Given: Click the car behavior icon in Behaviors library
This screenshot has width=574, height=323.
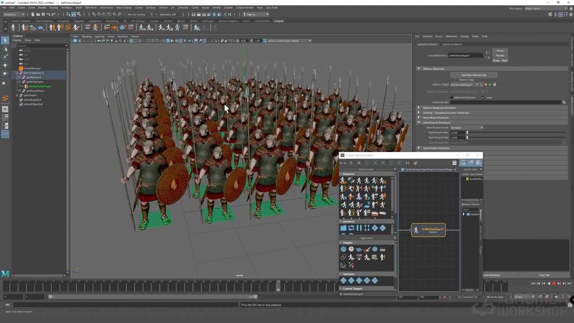Looking at the screenshot, I should (383, 213).
